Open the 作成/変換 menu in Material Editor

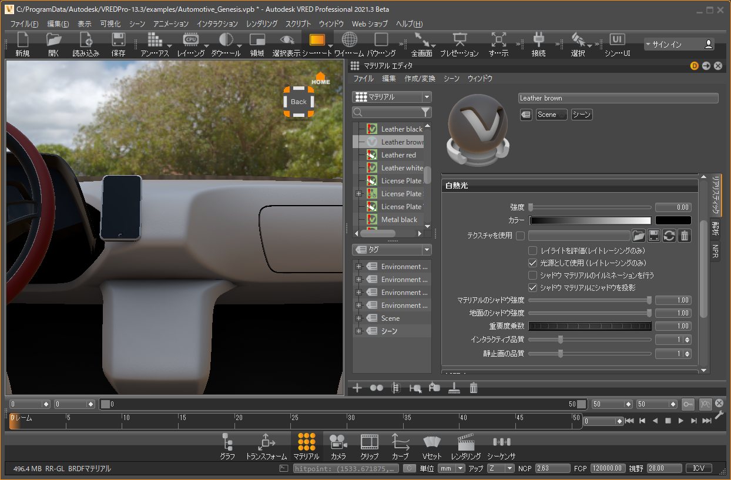(x=420, y=78)
